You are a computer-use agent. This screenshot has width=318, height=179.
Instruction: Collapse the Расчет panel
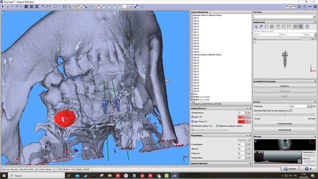pyautogui.click(x=315, y=102)
